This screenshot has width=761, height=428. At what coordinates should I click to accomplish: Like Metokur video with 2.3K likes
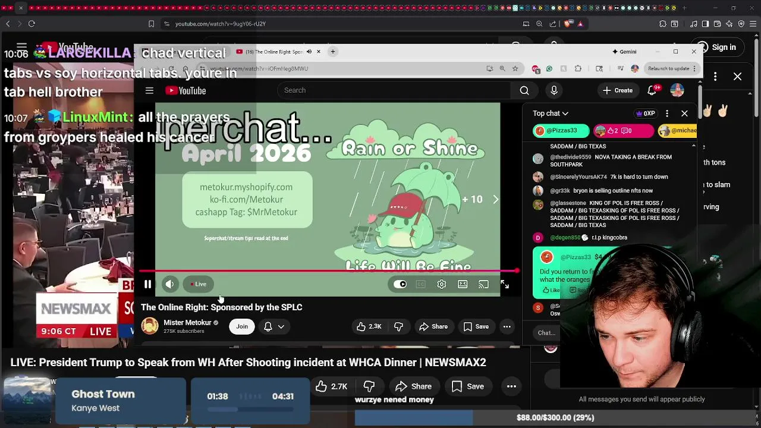(x=369, y=326)
